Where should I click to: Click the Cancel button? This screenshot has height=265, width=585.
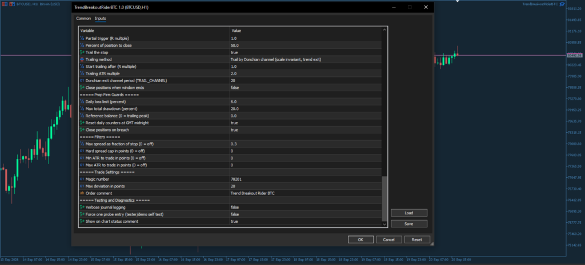[x=388, y=240]
